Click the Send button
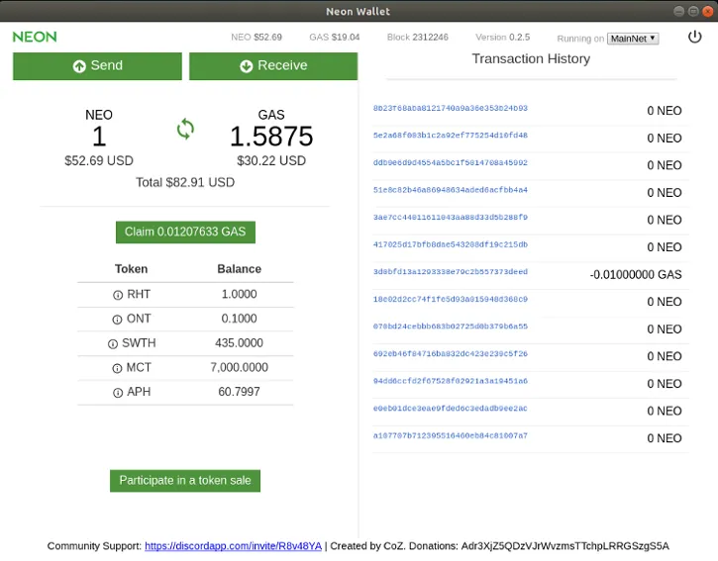718x561 pixels. [97, 66]
